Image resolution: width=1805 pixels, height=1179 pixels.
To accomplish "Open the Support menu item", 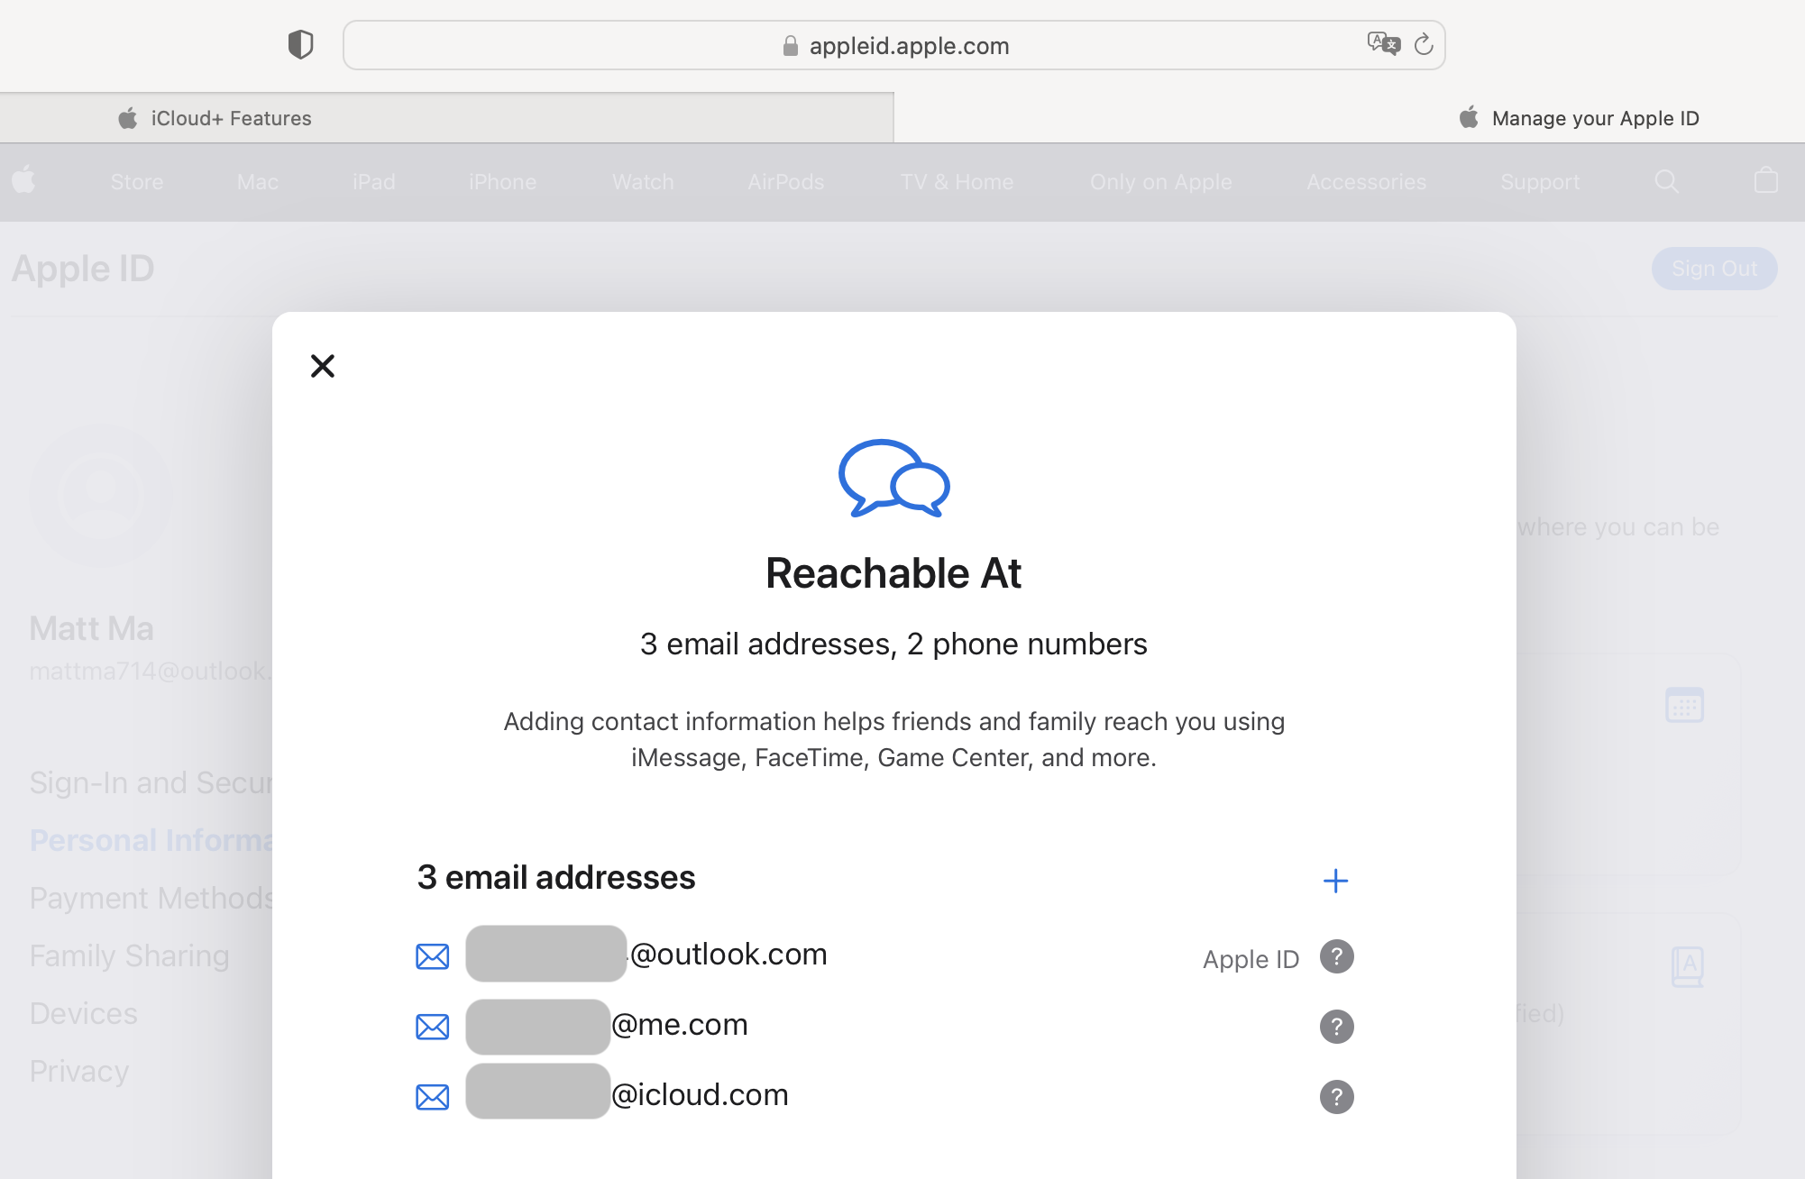I will tap(1540, 182).
